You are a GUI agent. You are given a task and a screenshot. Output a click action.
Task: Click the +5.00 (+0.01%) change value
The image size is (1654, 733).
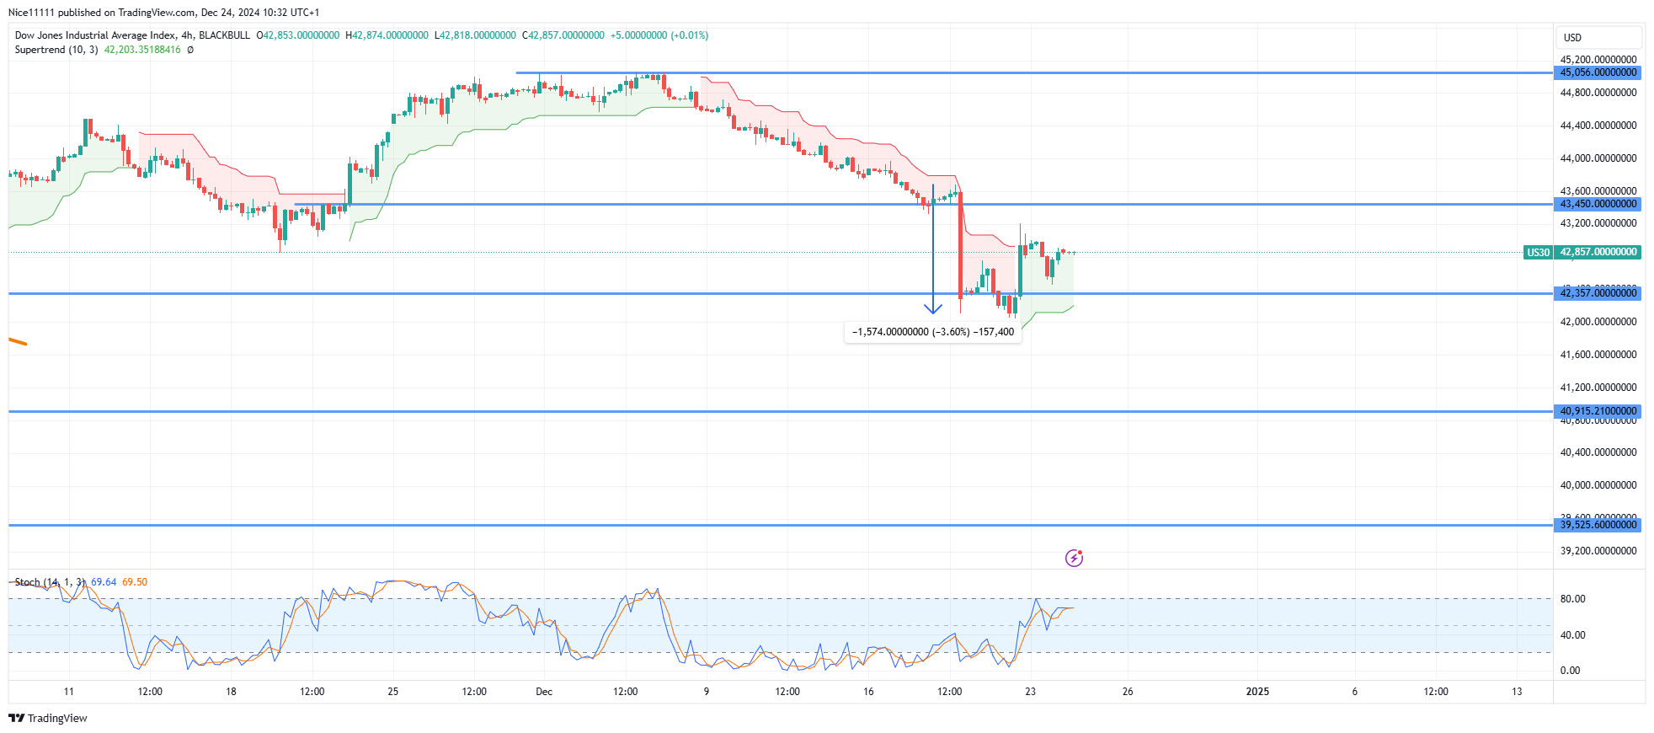[x=659, y=35]
